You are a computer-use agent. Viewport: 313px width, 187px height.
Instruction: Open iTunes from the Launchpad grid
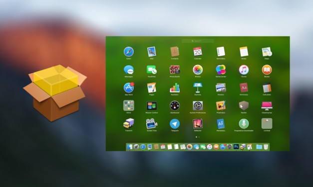click(244, 70)
